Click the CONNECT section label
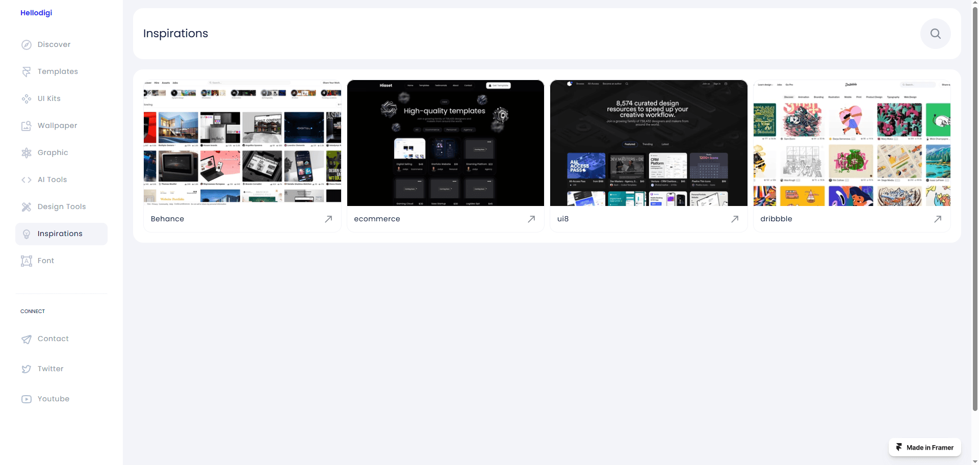This screenshot has height=465, width=979. point(33,312)
